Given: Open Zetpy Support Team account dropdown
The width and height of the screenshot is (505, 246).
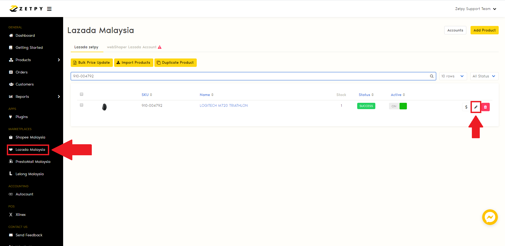Looking at the screenshot, I should coord(476,9).
